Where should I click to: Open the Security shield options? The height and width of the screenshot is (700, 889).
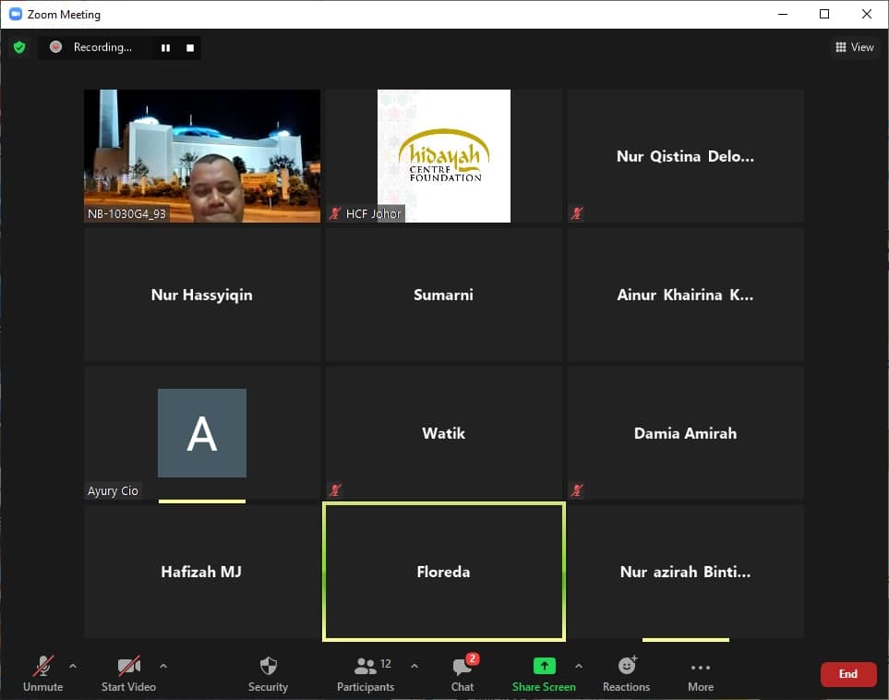(x=268, y=673)
